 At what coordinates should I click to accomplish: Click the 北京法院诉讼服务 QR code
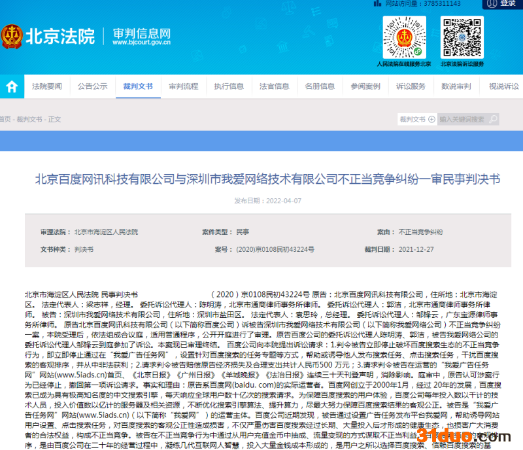pos(462,37)
